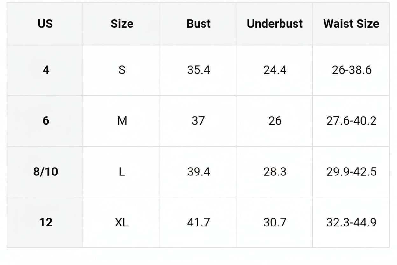The image size is (397, 265).
Task: Select the 8/10 US size cell
Action: (x=46, y=172)
